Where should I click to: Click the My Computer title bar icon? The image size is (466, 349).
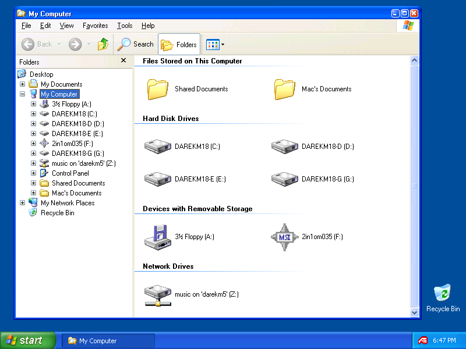[22, 13]
